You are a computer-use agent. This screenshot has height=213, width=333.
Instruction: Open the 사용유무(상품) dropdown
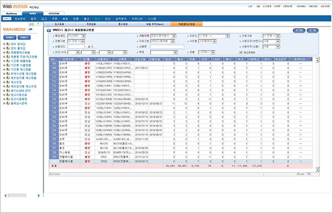271,47
